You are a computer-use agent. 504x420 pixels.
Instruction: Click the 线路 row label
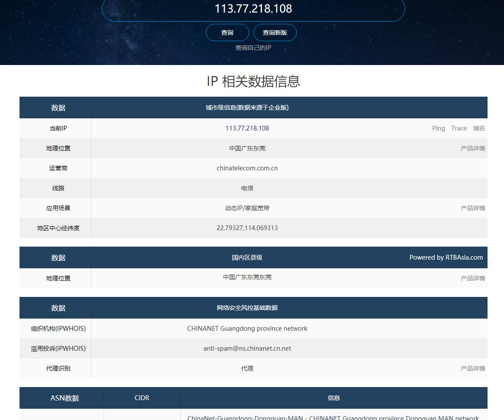pyautogui.click(x=58, y=188)
